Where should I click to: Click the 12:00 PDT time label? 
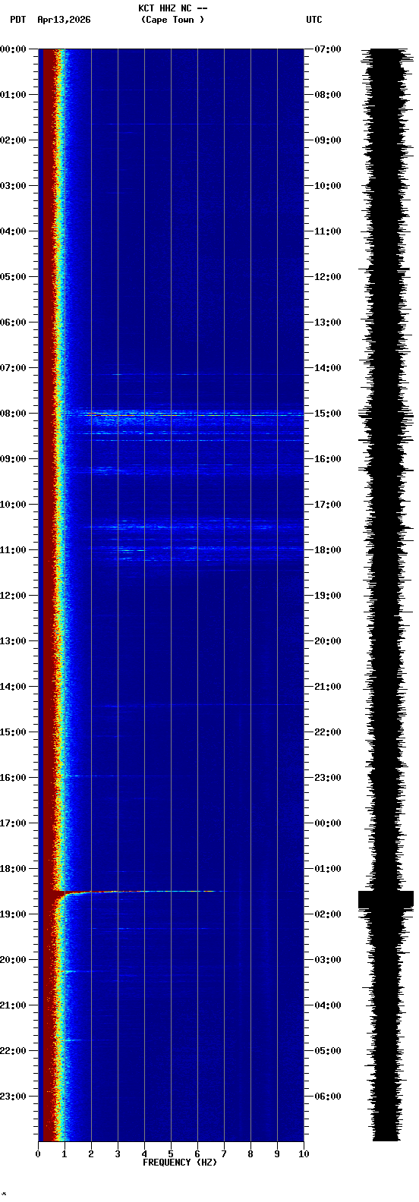point(14,596)
